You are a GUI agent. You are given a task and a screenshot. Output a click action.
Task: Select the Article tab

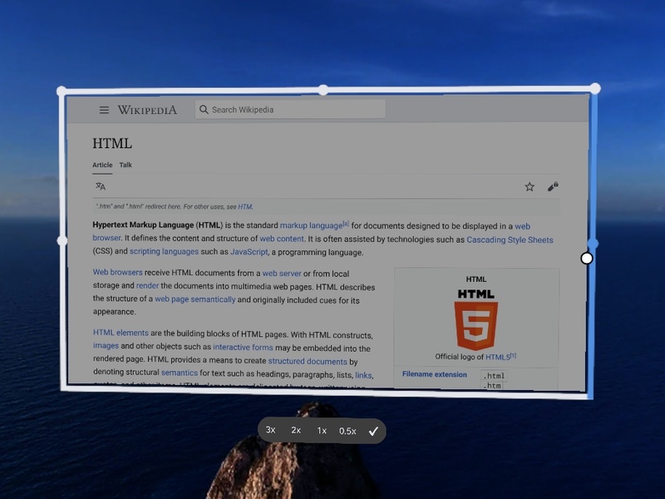[102, 165]
